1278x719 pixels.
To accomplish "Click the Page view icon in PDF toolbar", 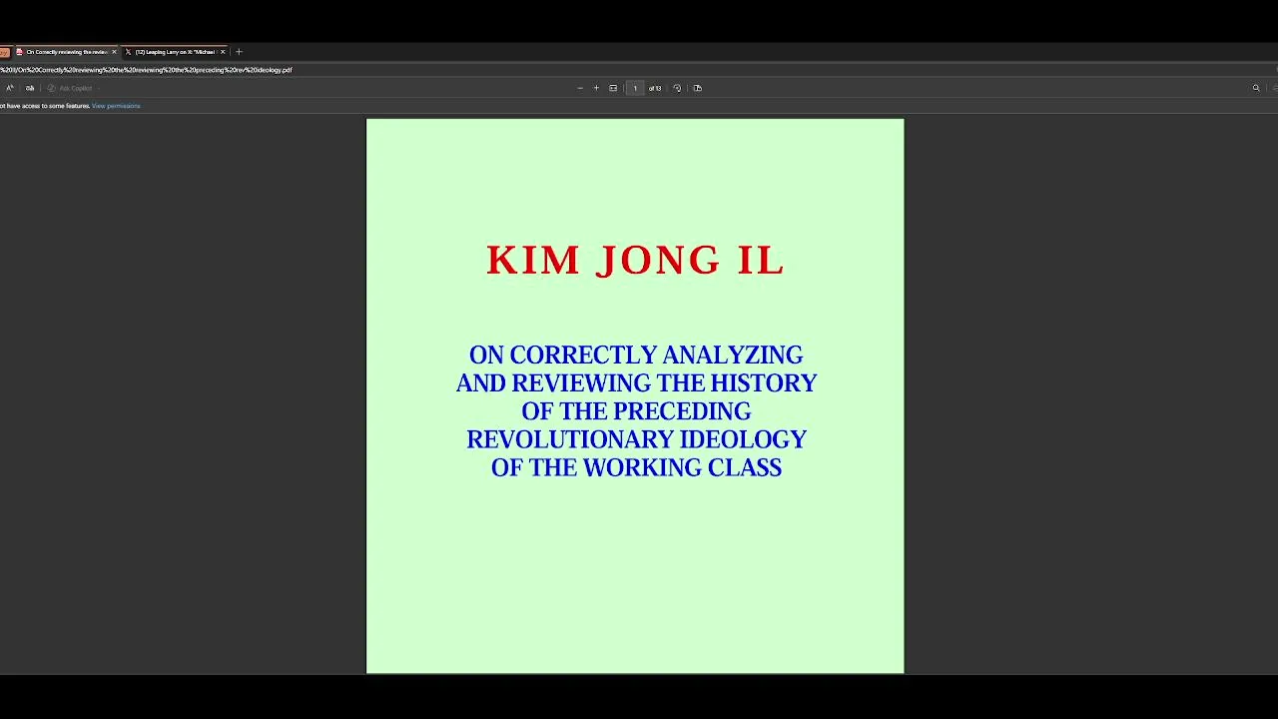I will [697, 88].
